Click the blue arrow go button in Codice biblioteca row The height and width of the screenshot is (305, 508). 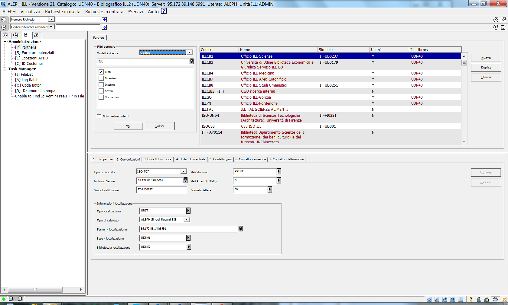coord(104,27)
